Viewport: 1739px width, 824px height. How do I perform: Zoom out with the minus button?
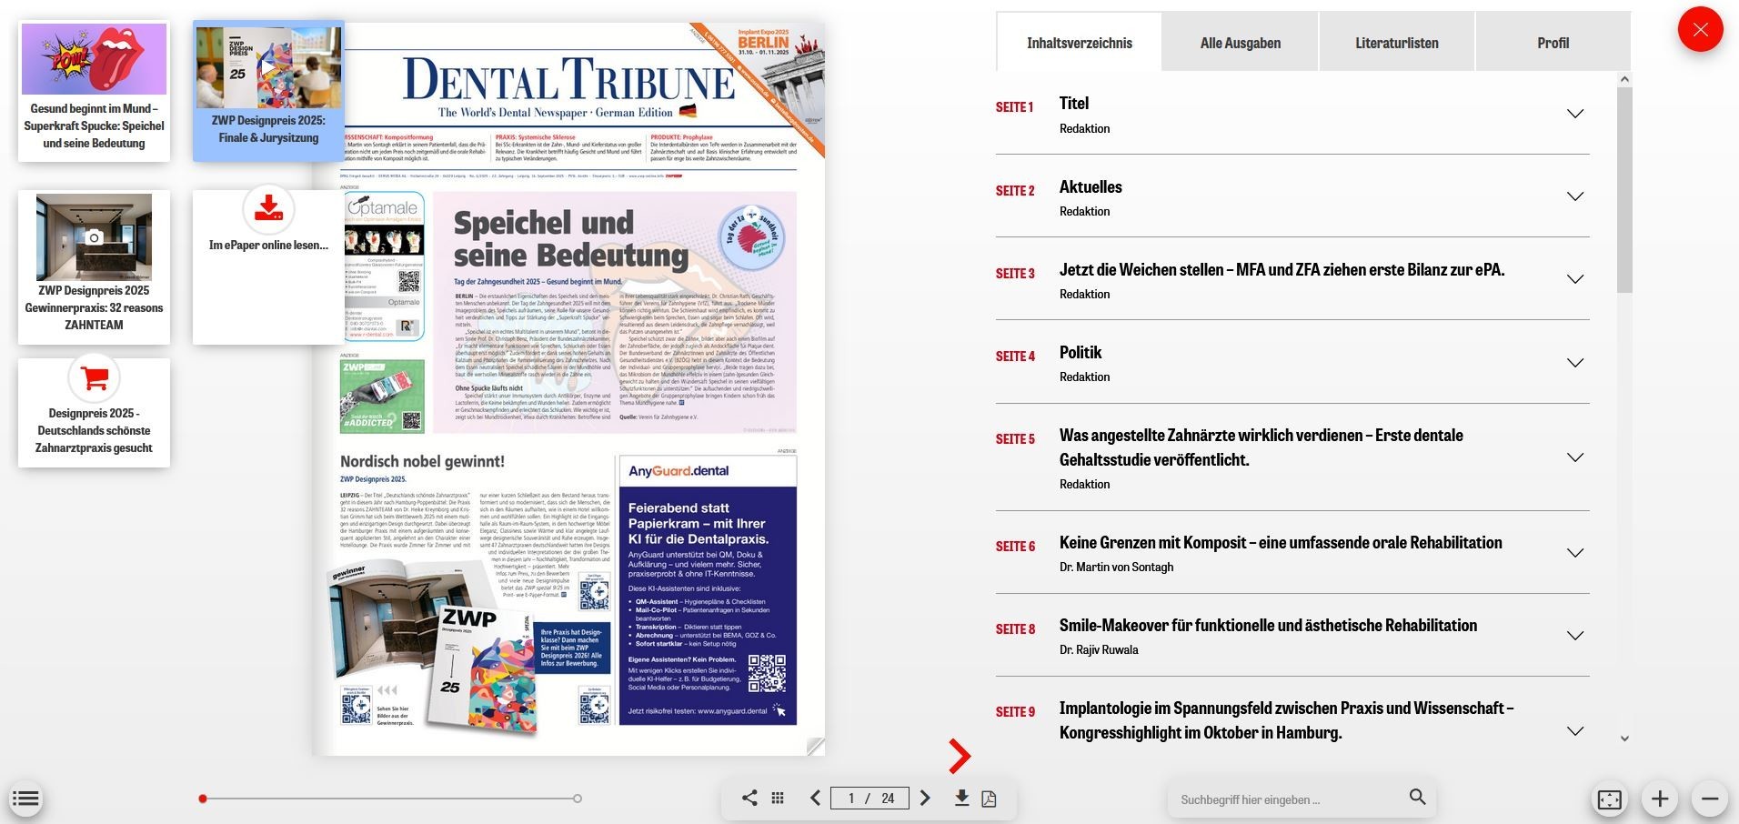tap(1709, 799)
